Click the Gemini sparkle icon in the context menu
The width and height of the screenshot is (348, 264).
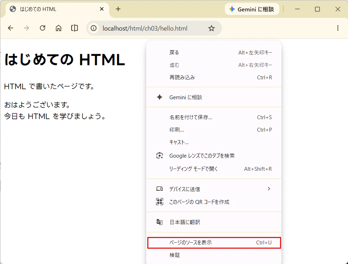(x=159, y=97)
